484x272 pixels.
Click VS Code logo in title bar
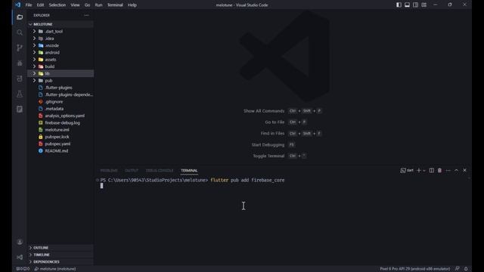point(18,5)
